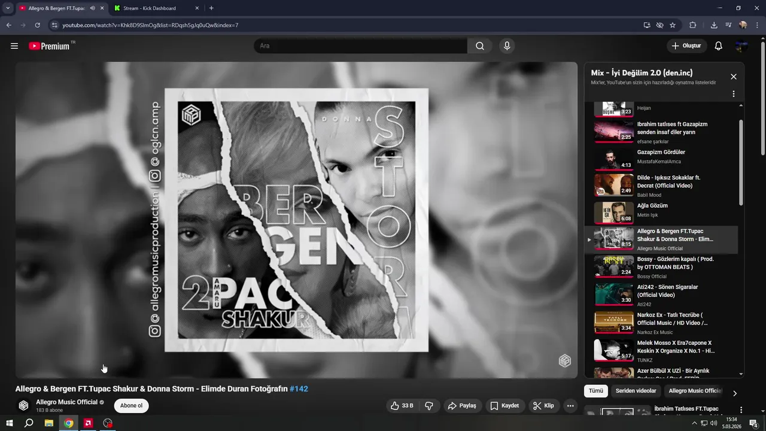Select the Tümü filter chip
Viewport: 766px width, 431px height.
tap(595, 391)
